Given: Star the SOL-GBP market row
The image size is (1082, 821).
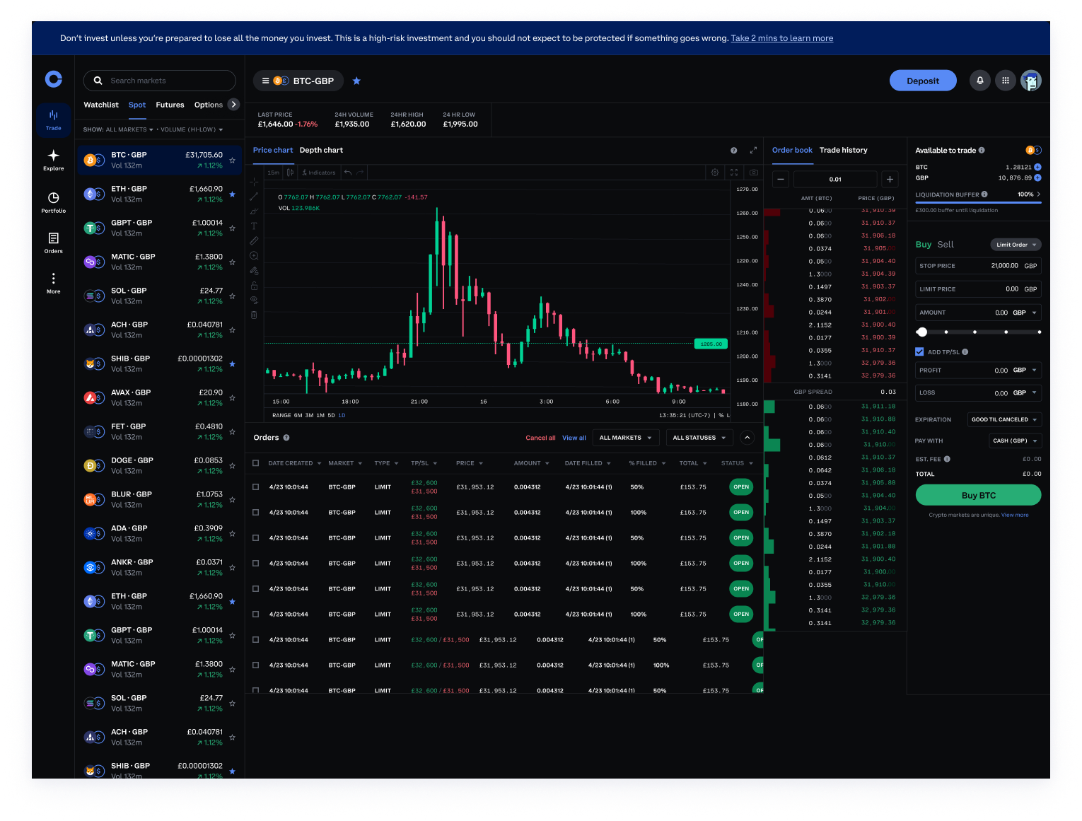Looking at the screenshot, I should tap(232, 296).
